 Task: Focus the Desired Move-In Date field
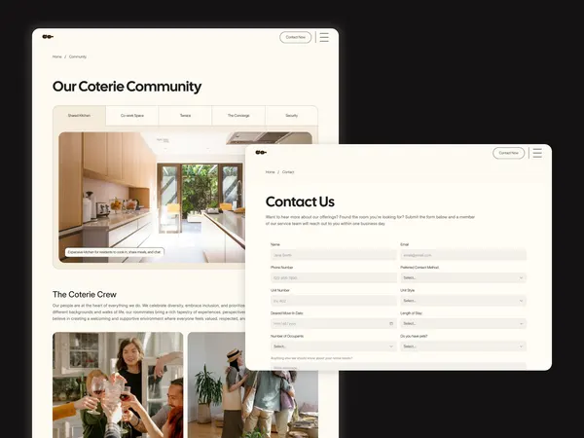click(333, 324)
